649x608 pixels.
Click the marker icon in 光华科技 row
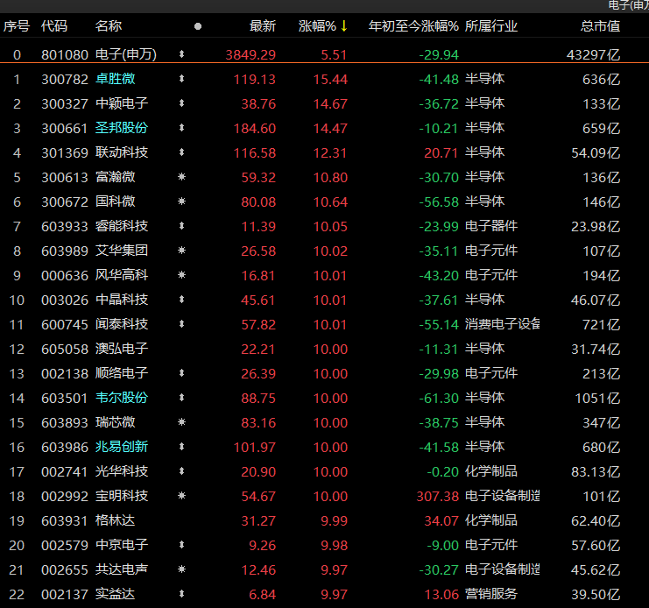click(x=181, y=471)
